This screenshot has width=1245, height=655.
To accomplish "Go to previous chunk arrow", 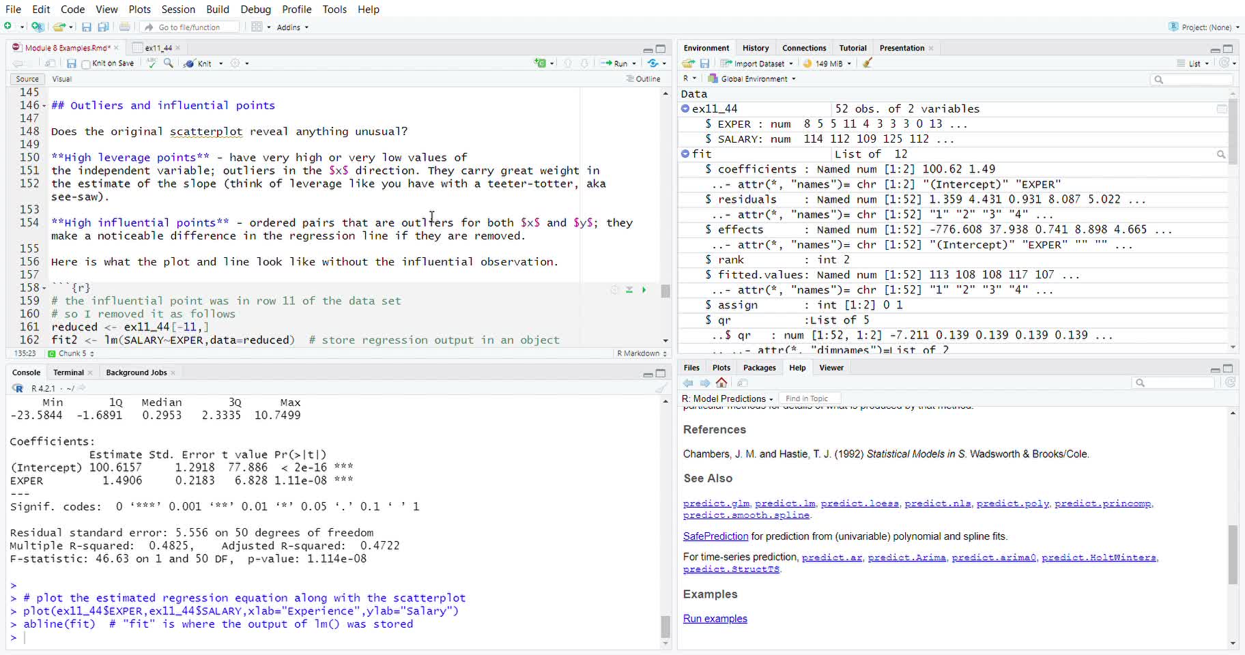I will 568,63.
